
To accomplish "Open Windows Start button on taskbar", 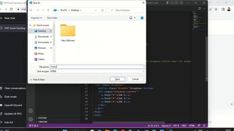I will tap(65, 130).
